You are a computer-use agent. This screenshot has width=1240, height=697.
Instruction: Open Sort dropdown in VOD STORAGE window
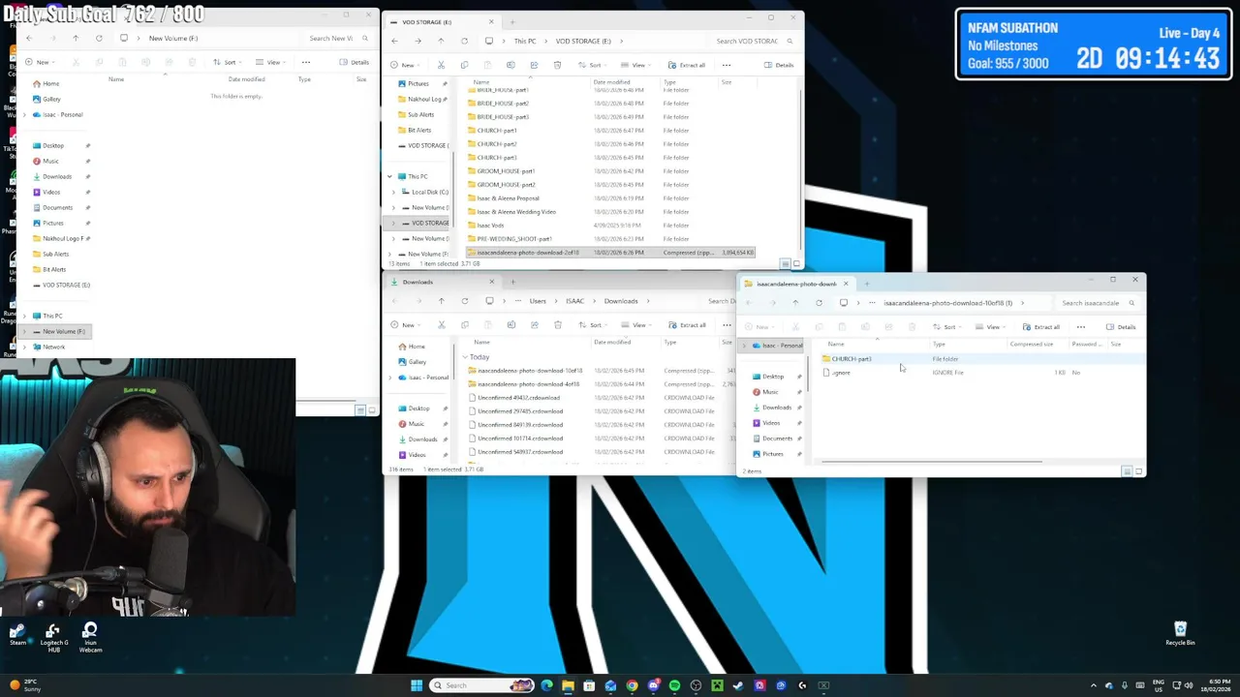click(x=593, y=65)
